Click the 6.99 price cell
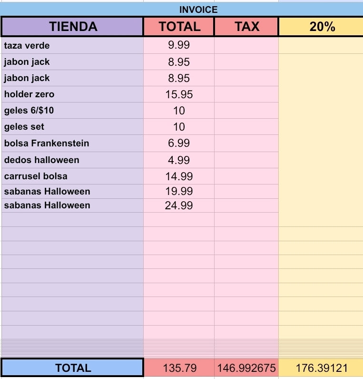 coord(179,143)
